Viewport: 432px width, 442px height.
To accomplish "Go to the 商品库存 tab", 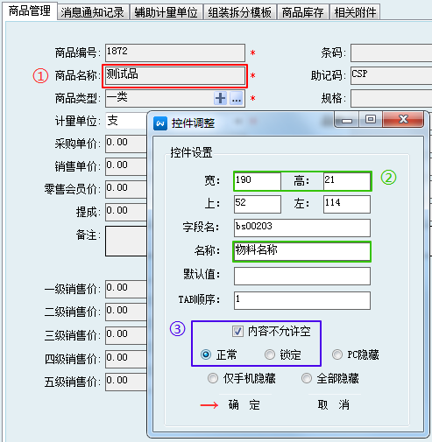I will point(302,12).
